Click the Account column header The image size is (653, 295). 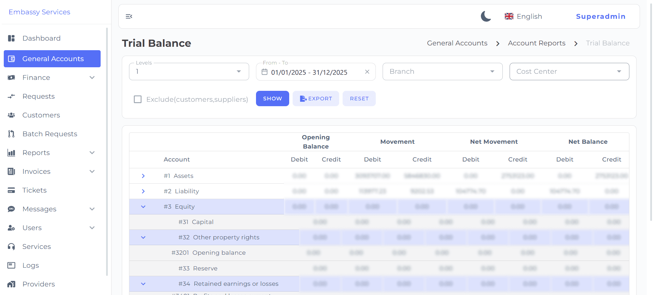(177, 159)
